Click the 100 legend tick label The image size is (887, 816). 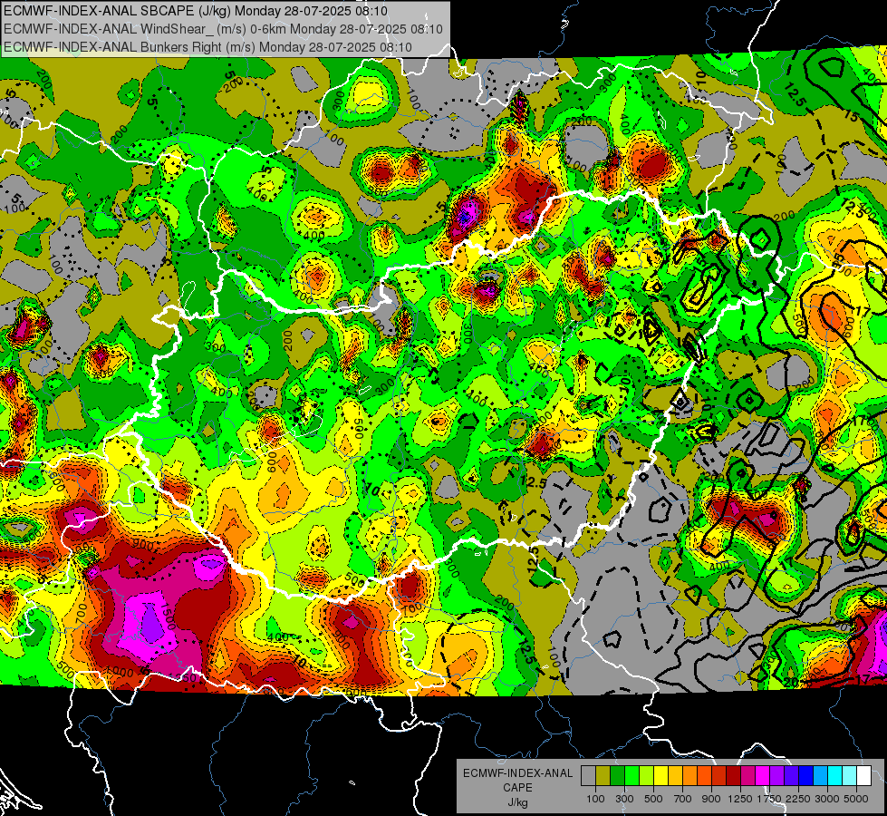pos(595,799)
